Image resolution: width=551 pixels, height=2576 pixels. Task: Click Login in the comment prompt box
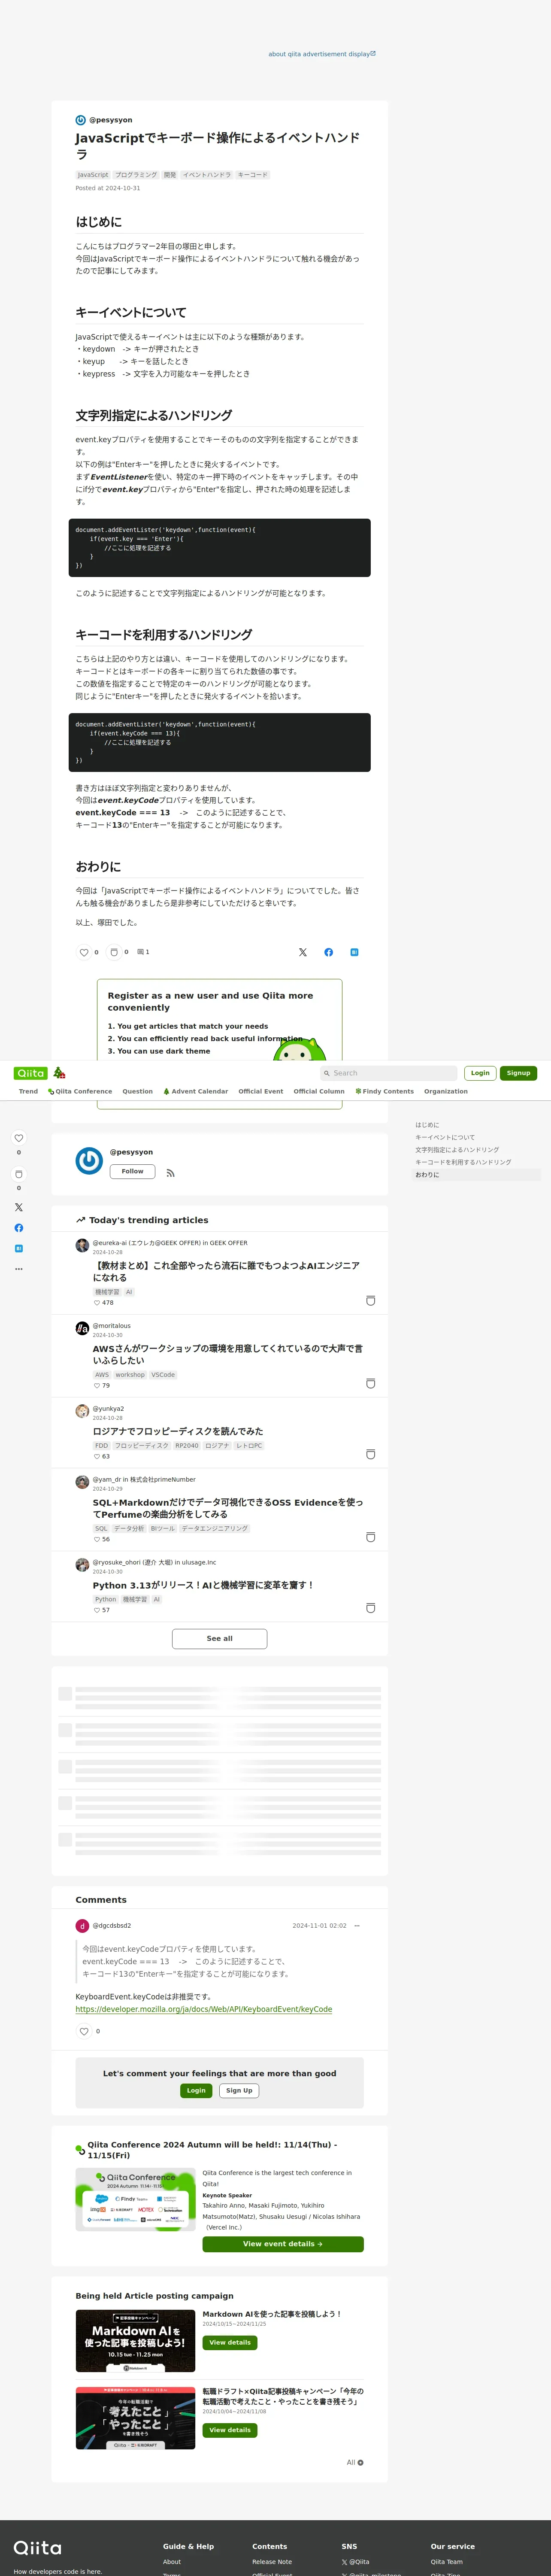click(x=196, y=2090)
